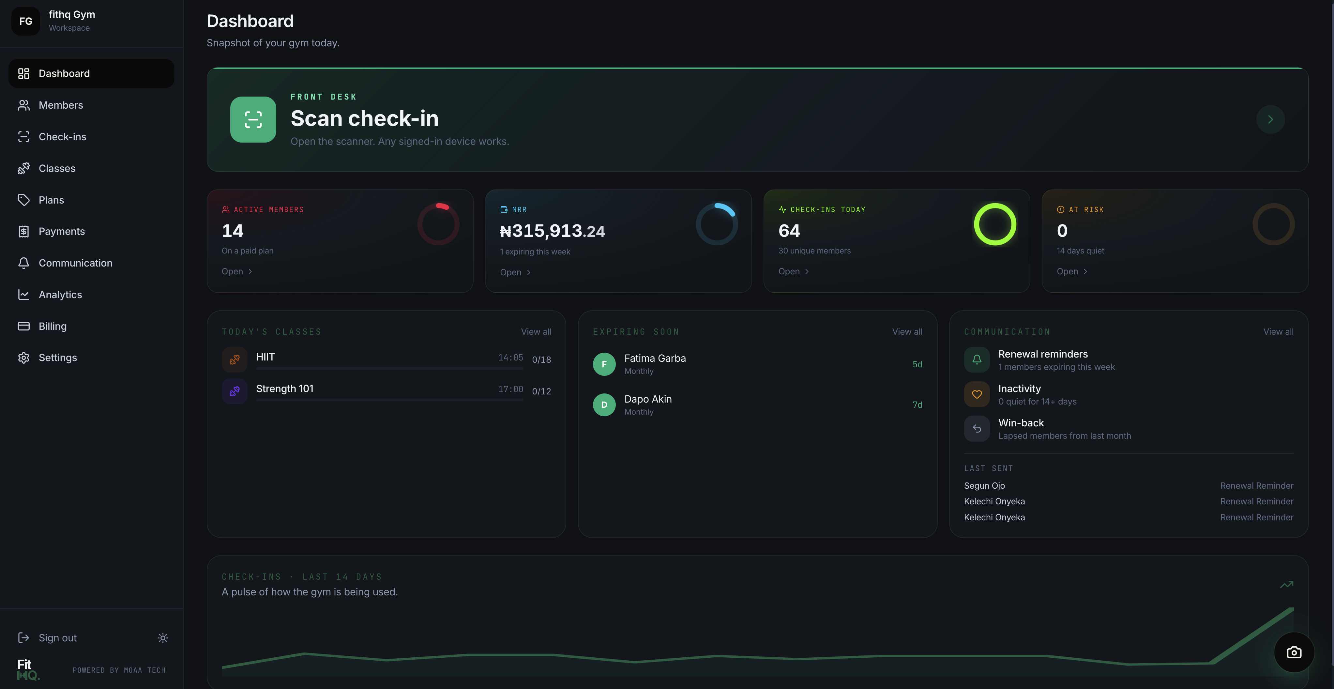Click the FG workspace avatar
The width and height of the screenshot is (1334, 689).
pyautogui.click(x=25, y=21)
